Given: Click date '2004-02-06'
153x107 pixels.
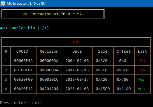Looking at the screenshot, I should click(x=77, y=61).
